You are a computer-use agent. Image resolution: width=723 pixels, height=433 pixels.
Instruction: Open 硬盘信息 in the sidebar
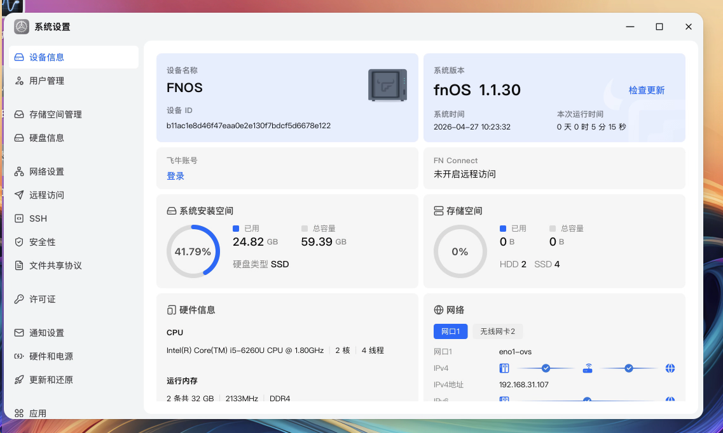coord(73,138)
